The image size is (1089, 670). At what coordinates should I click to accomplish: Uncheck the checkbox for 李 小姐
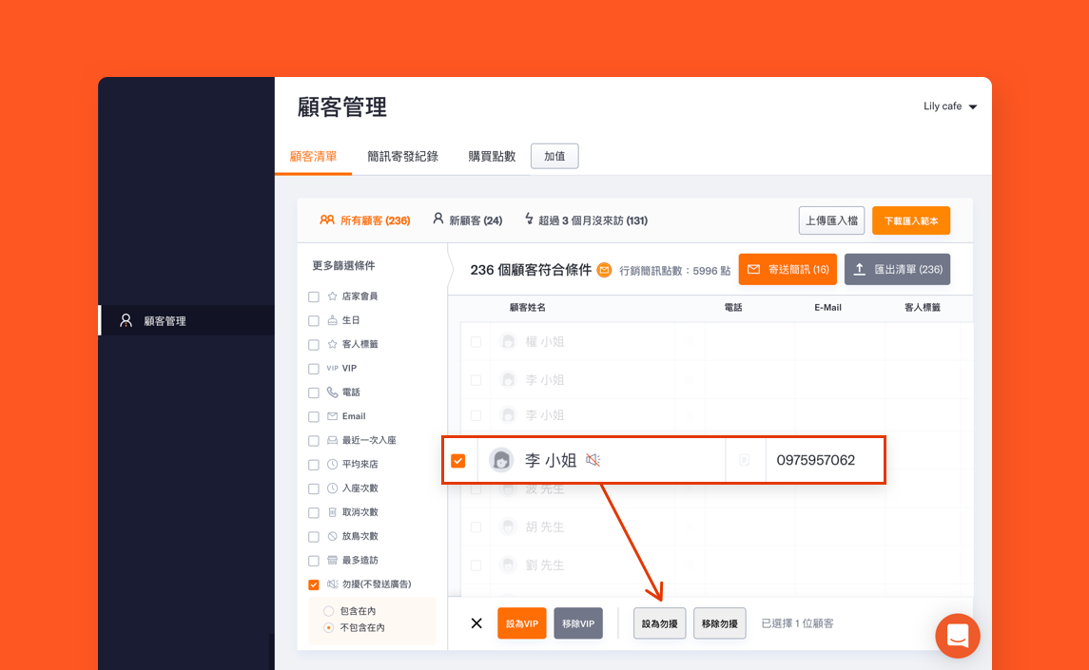point(458,461)
